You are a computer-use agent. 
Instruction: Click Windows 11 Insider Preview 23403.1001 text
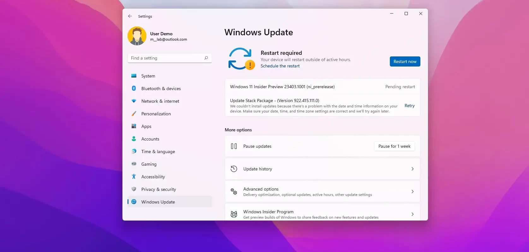(x=282, y=87)
